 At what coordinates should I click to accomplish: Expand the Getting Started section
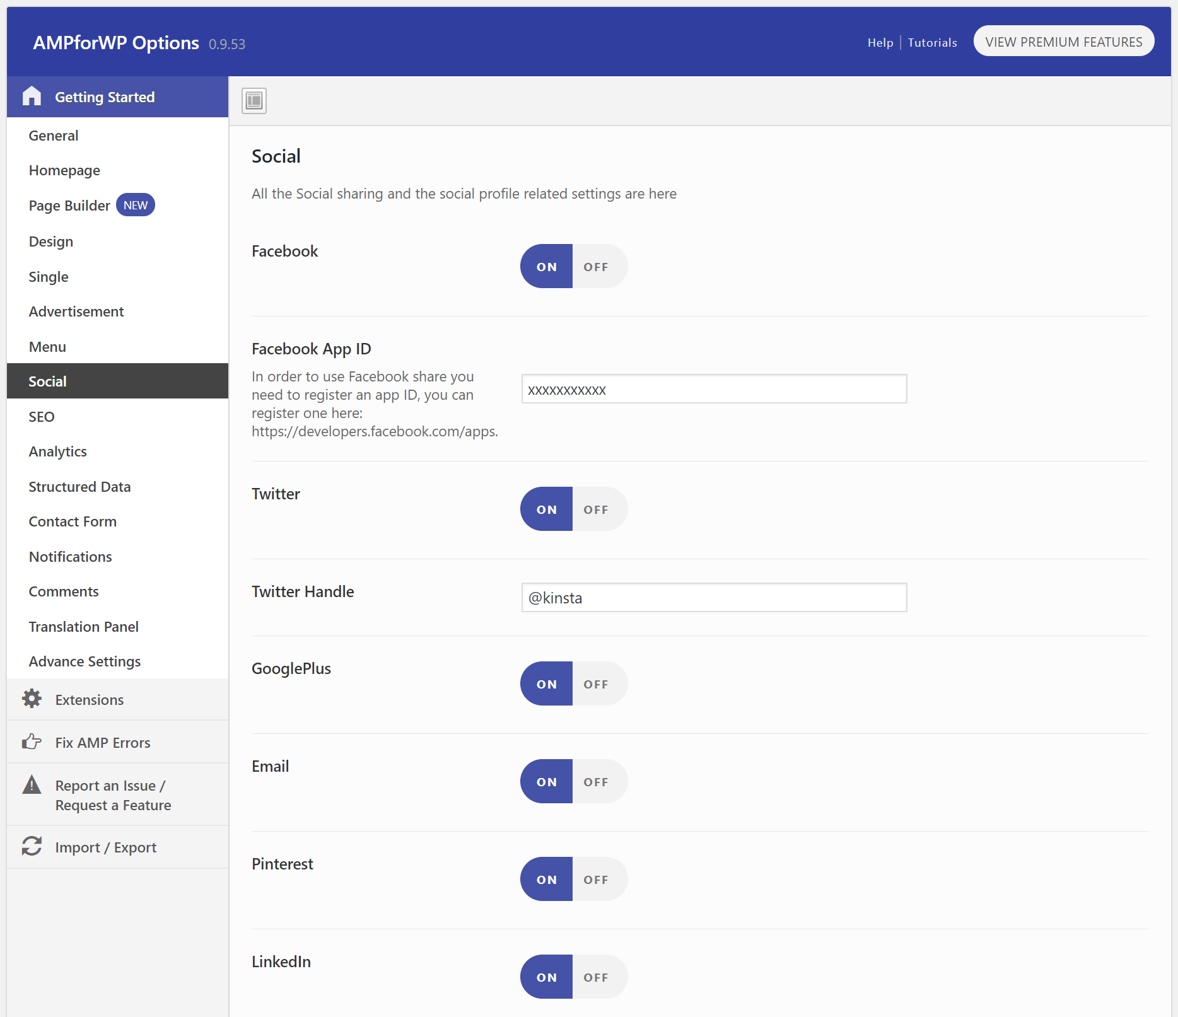pos(105,97)
